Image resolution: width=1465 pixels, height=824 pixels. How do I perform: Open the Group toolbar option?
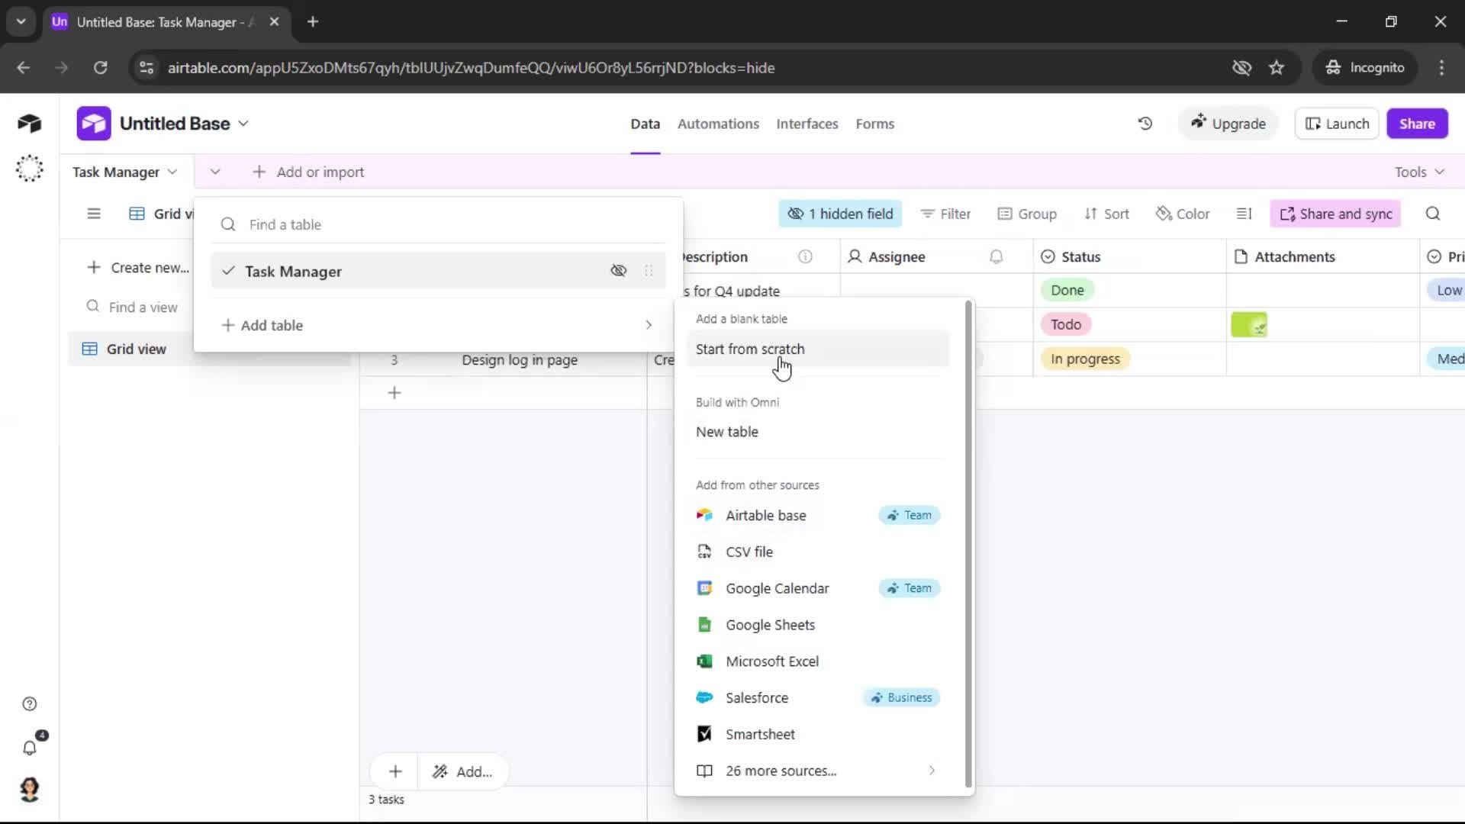pos(1027,214)
